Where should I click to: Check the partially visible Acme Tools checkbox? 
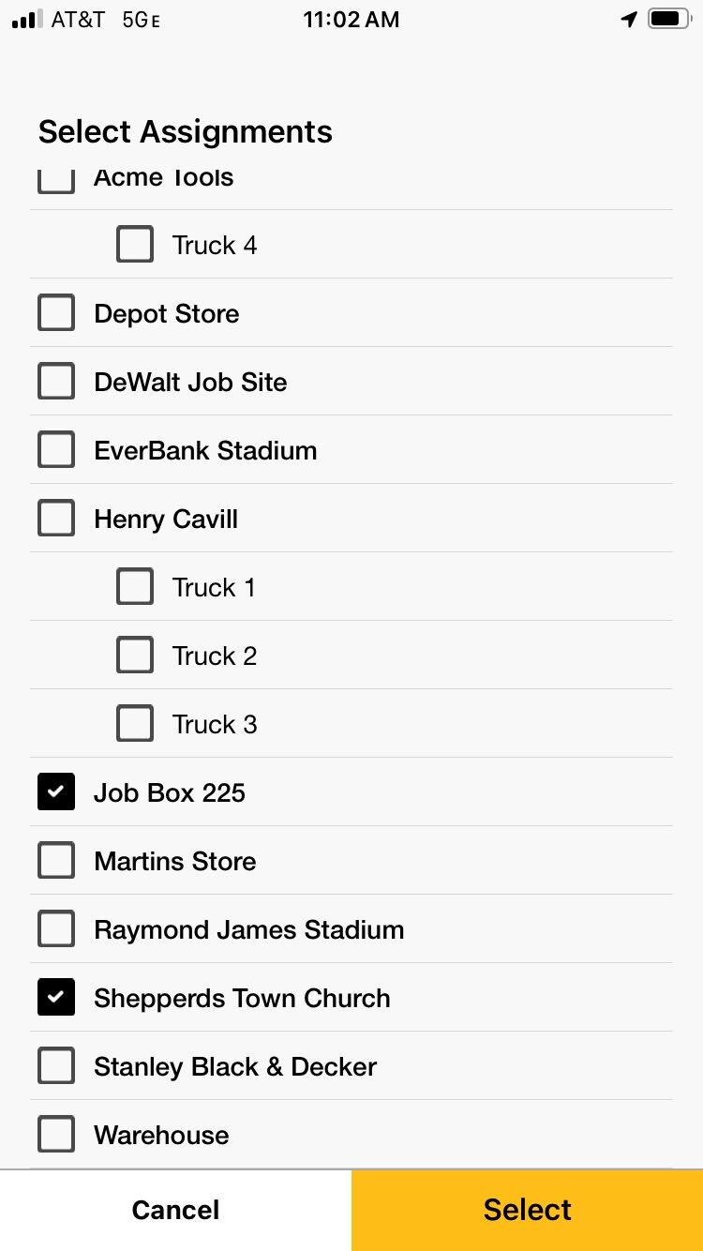point(56,183)
